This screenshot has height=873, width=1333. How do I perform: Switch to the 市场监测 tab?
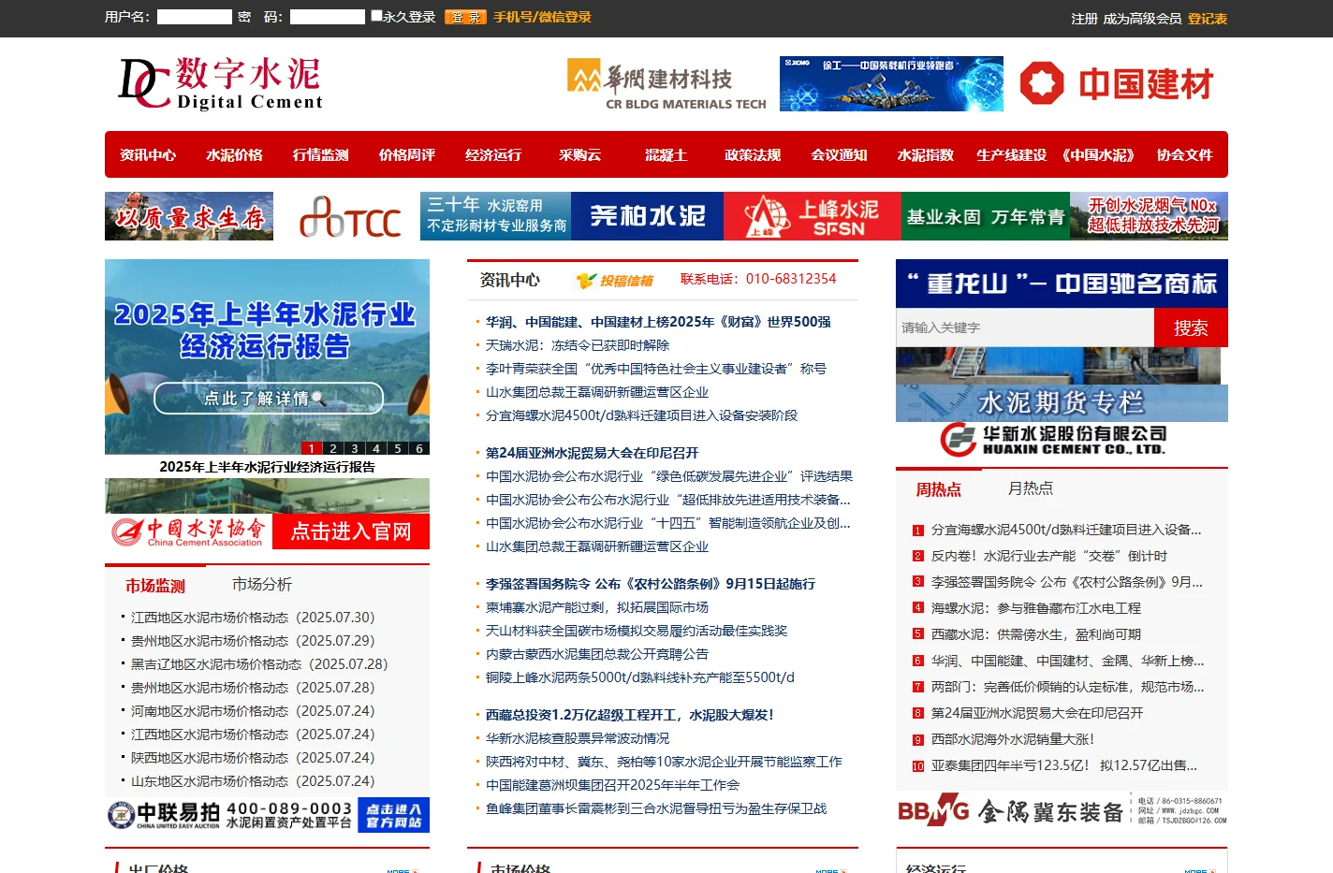(155, 586)
